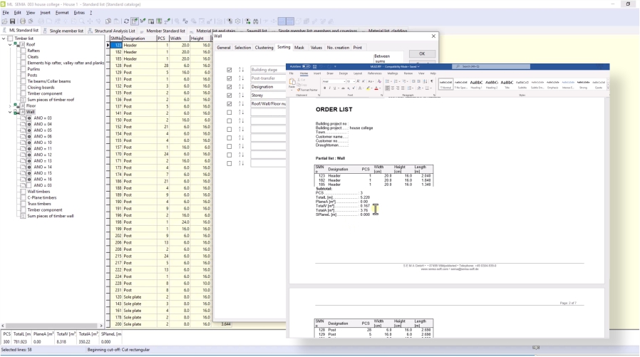Click Bold in the Word ribbon
Image resolution: width=640 pixels, height=357 pixels.
[x=324, y=88]
